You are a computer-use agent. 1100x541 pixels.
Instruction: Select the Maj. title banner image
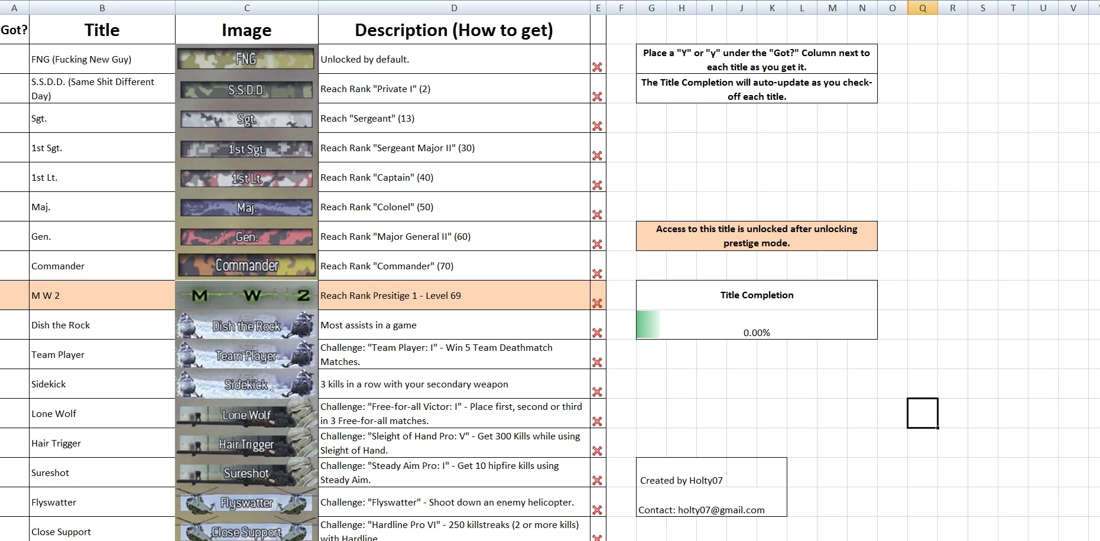tap(246, 207)
